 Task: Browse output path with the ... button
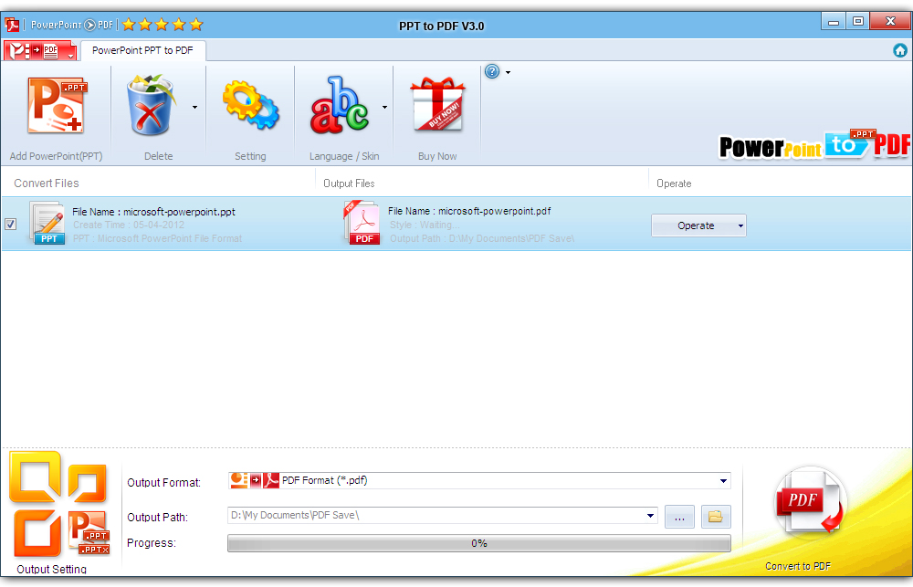(679, 517)
